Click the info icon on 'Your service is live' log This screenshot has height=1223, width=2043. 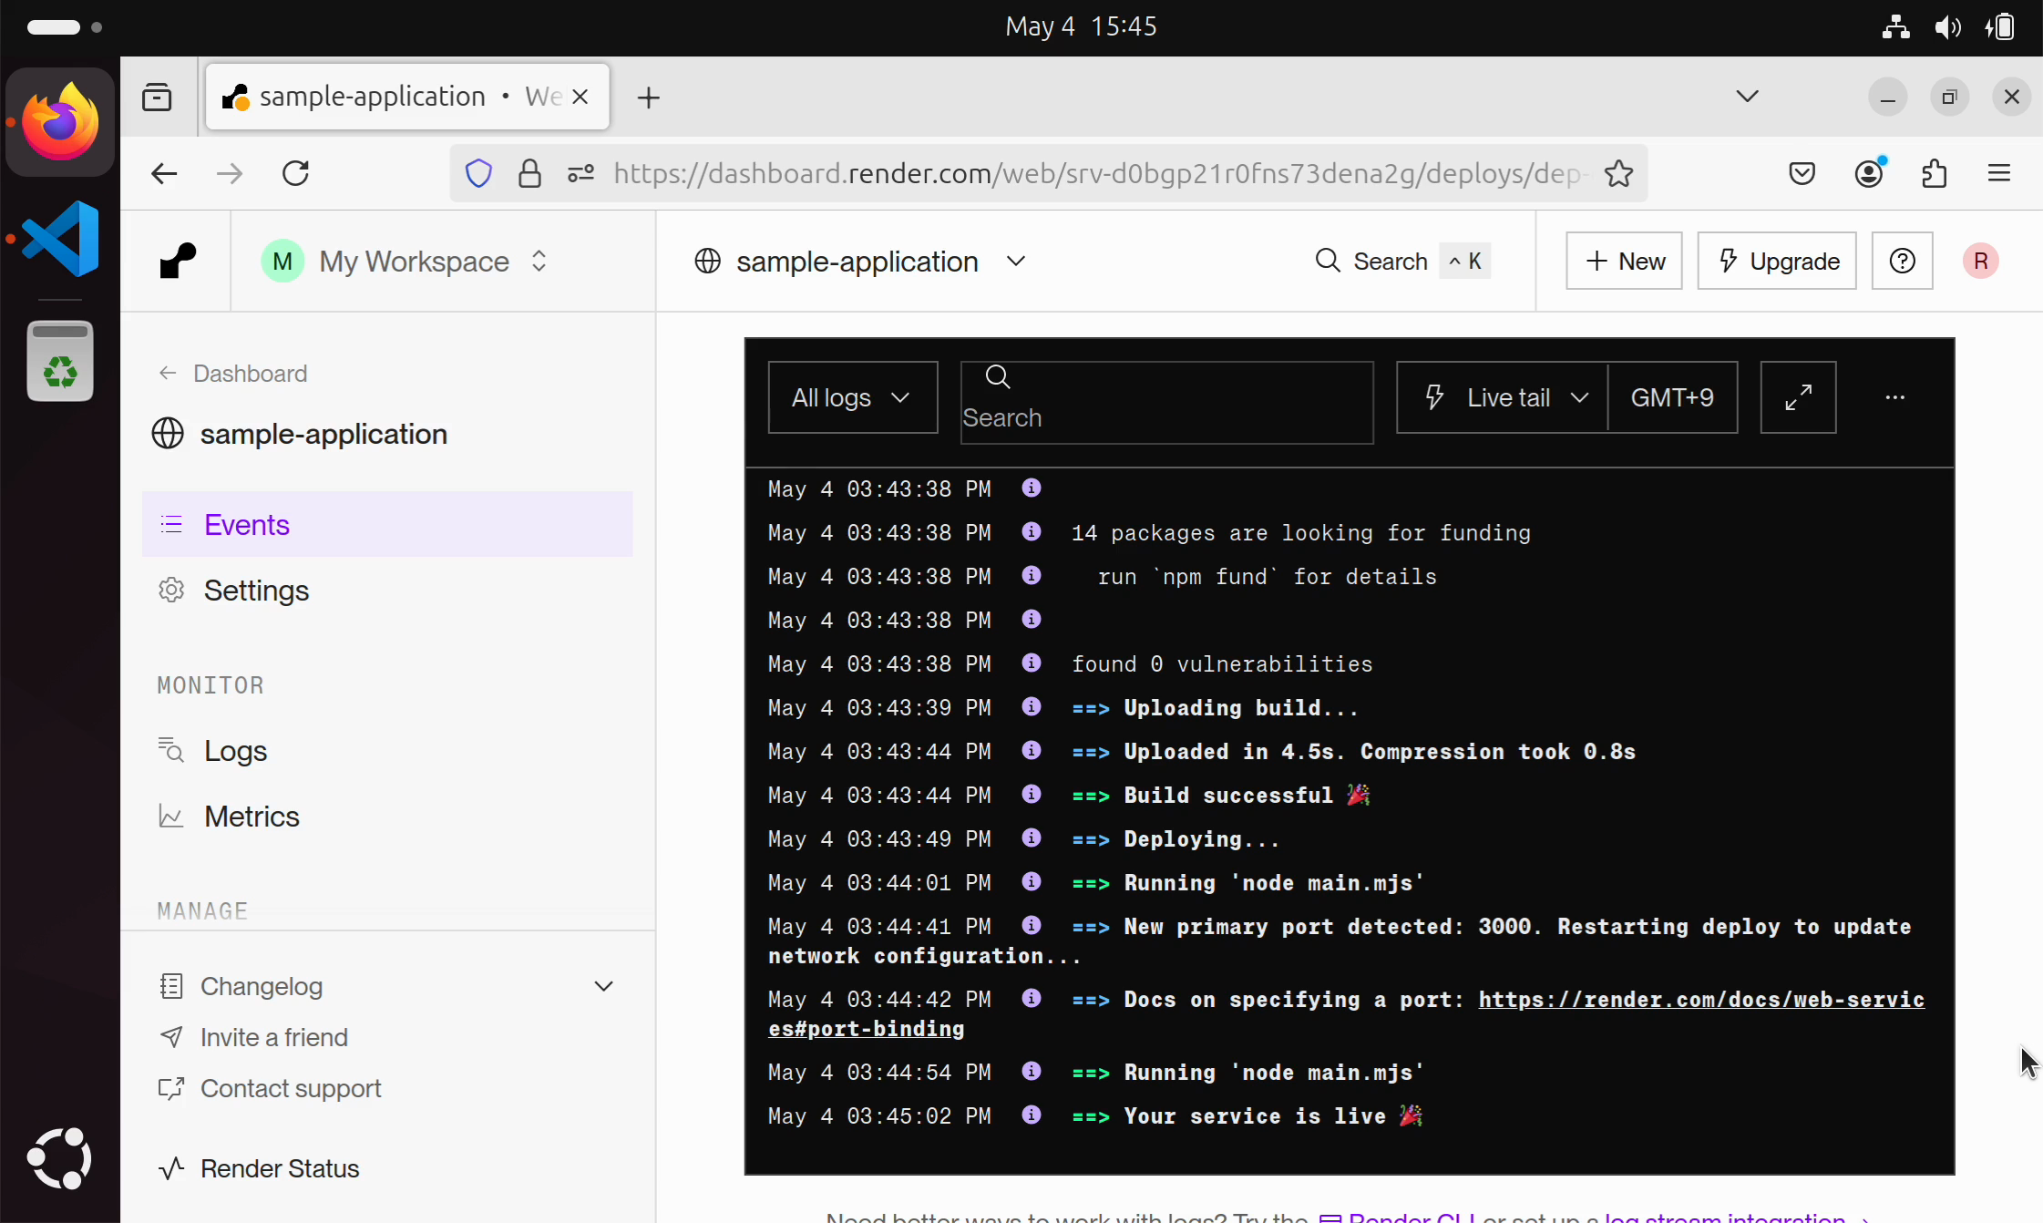coord(1032,1115)
